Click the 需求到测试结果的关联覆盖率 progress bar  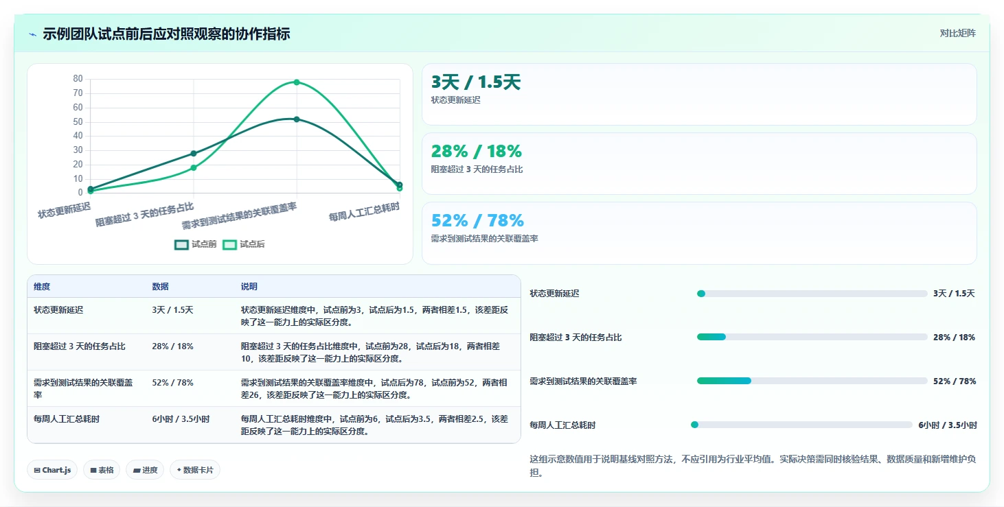click(812, 381)
